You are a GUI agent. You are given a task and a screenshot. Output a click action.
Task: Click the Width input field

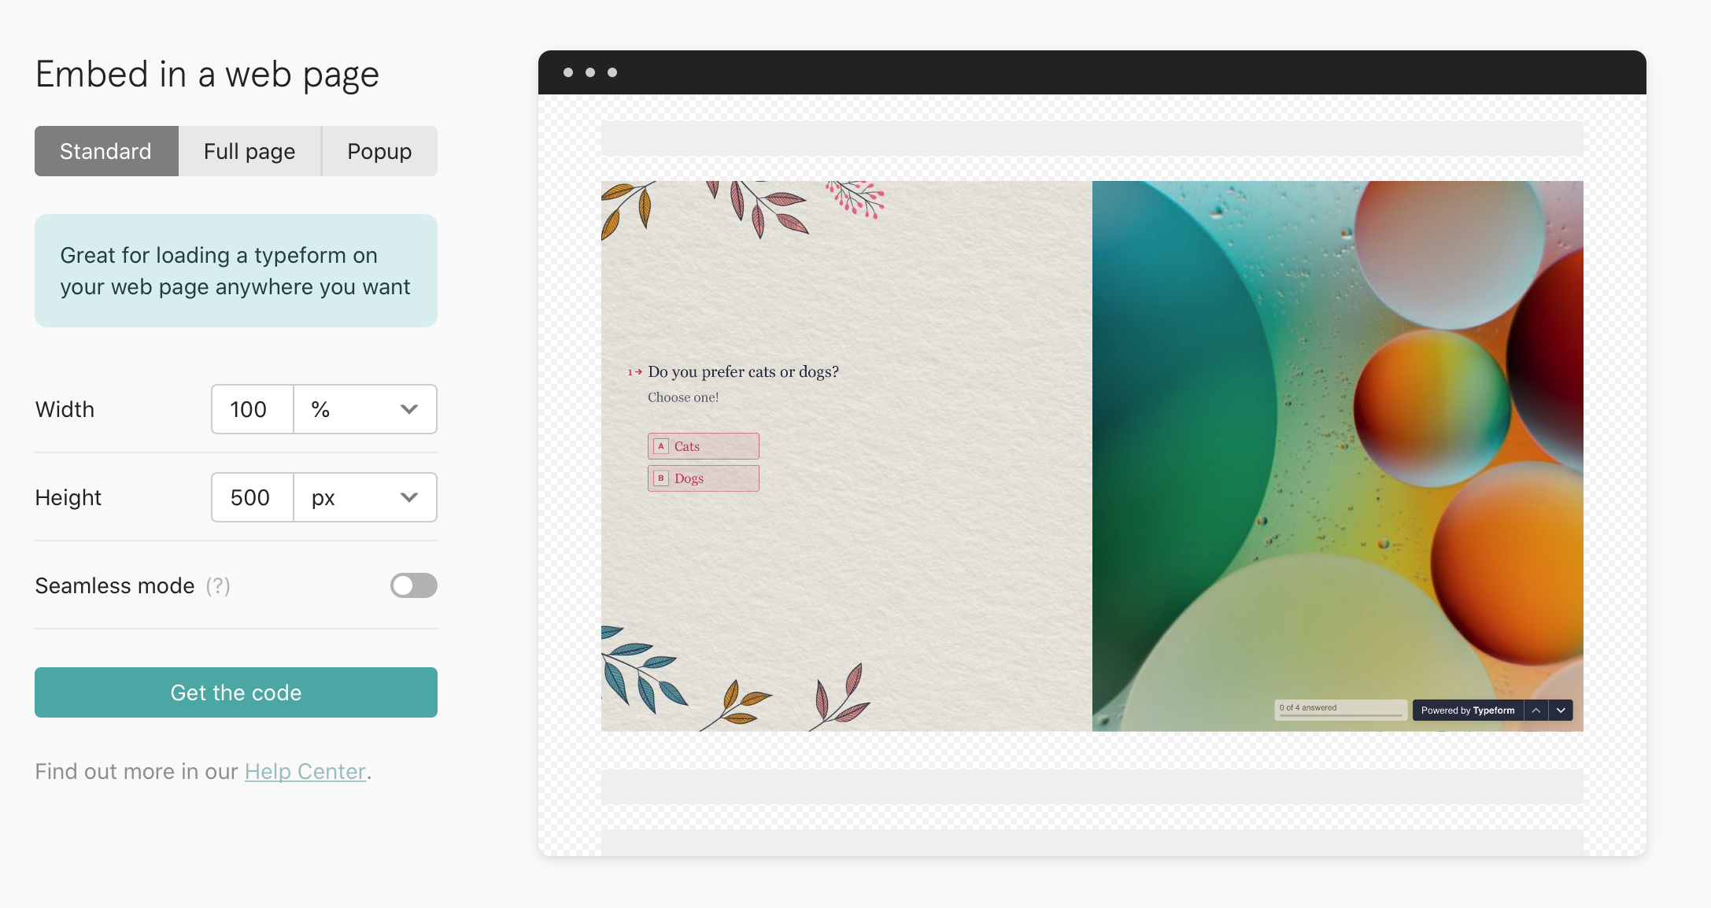[x=250, y=408]
